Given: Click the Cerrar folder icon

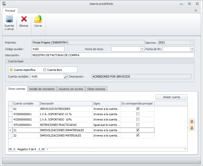Looking at the screenshot, I should (x=38, y=19).
